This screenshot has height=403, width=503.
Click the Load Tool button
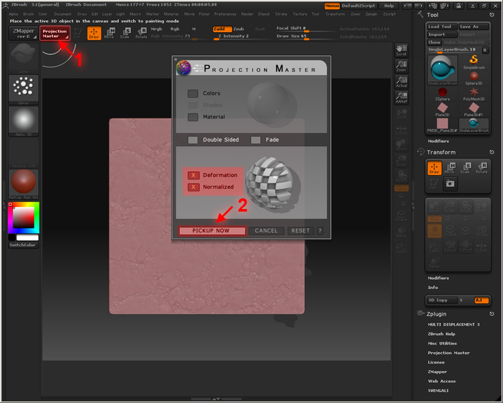pyautogui.click(x=442, y=26)
